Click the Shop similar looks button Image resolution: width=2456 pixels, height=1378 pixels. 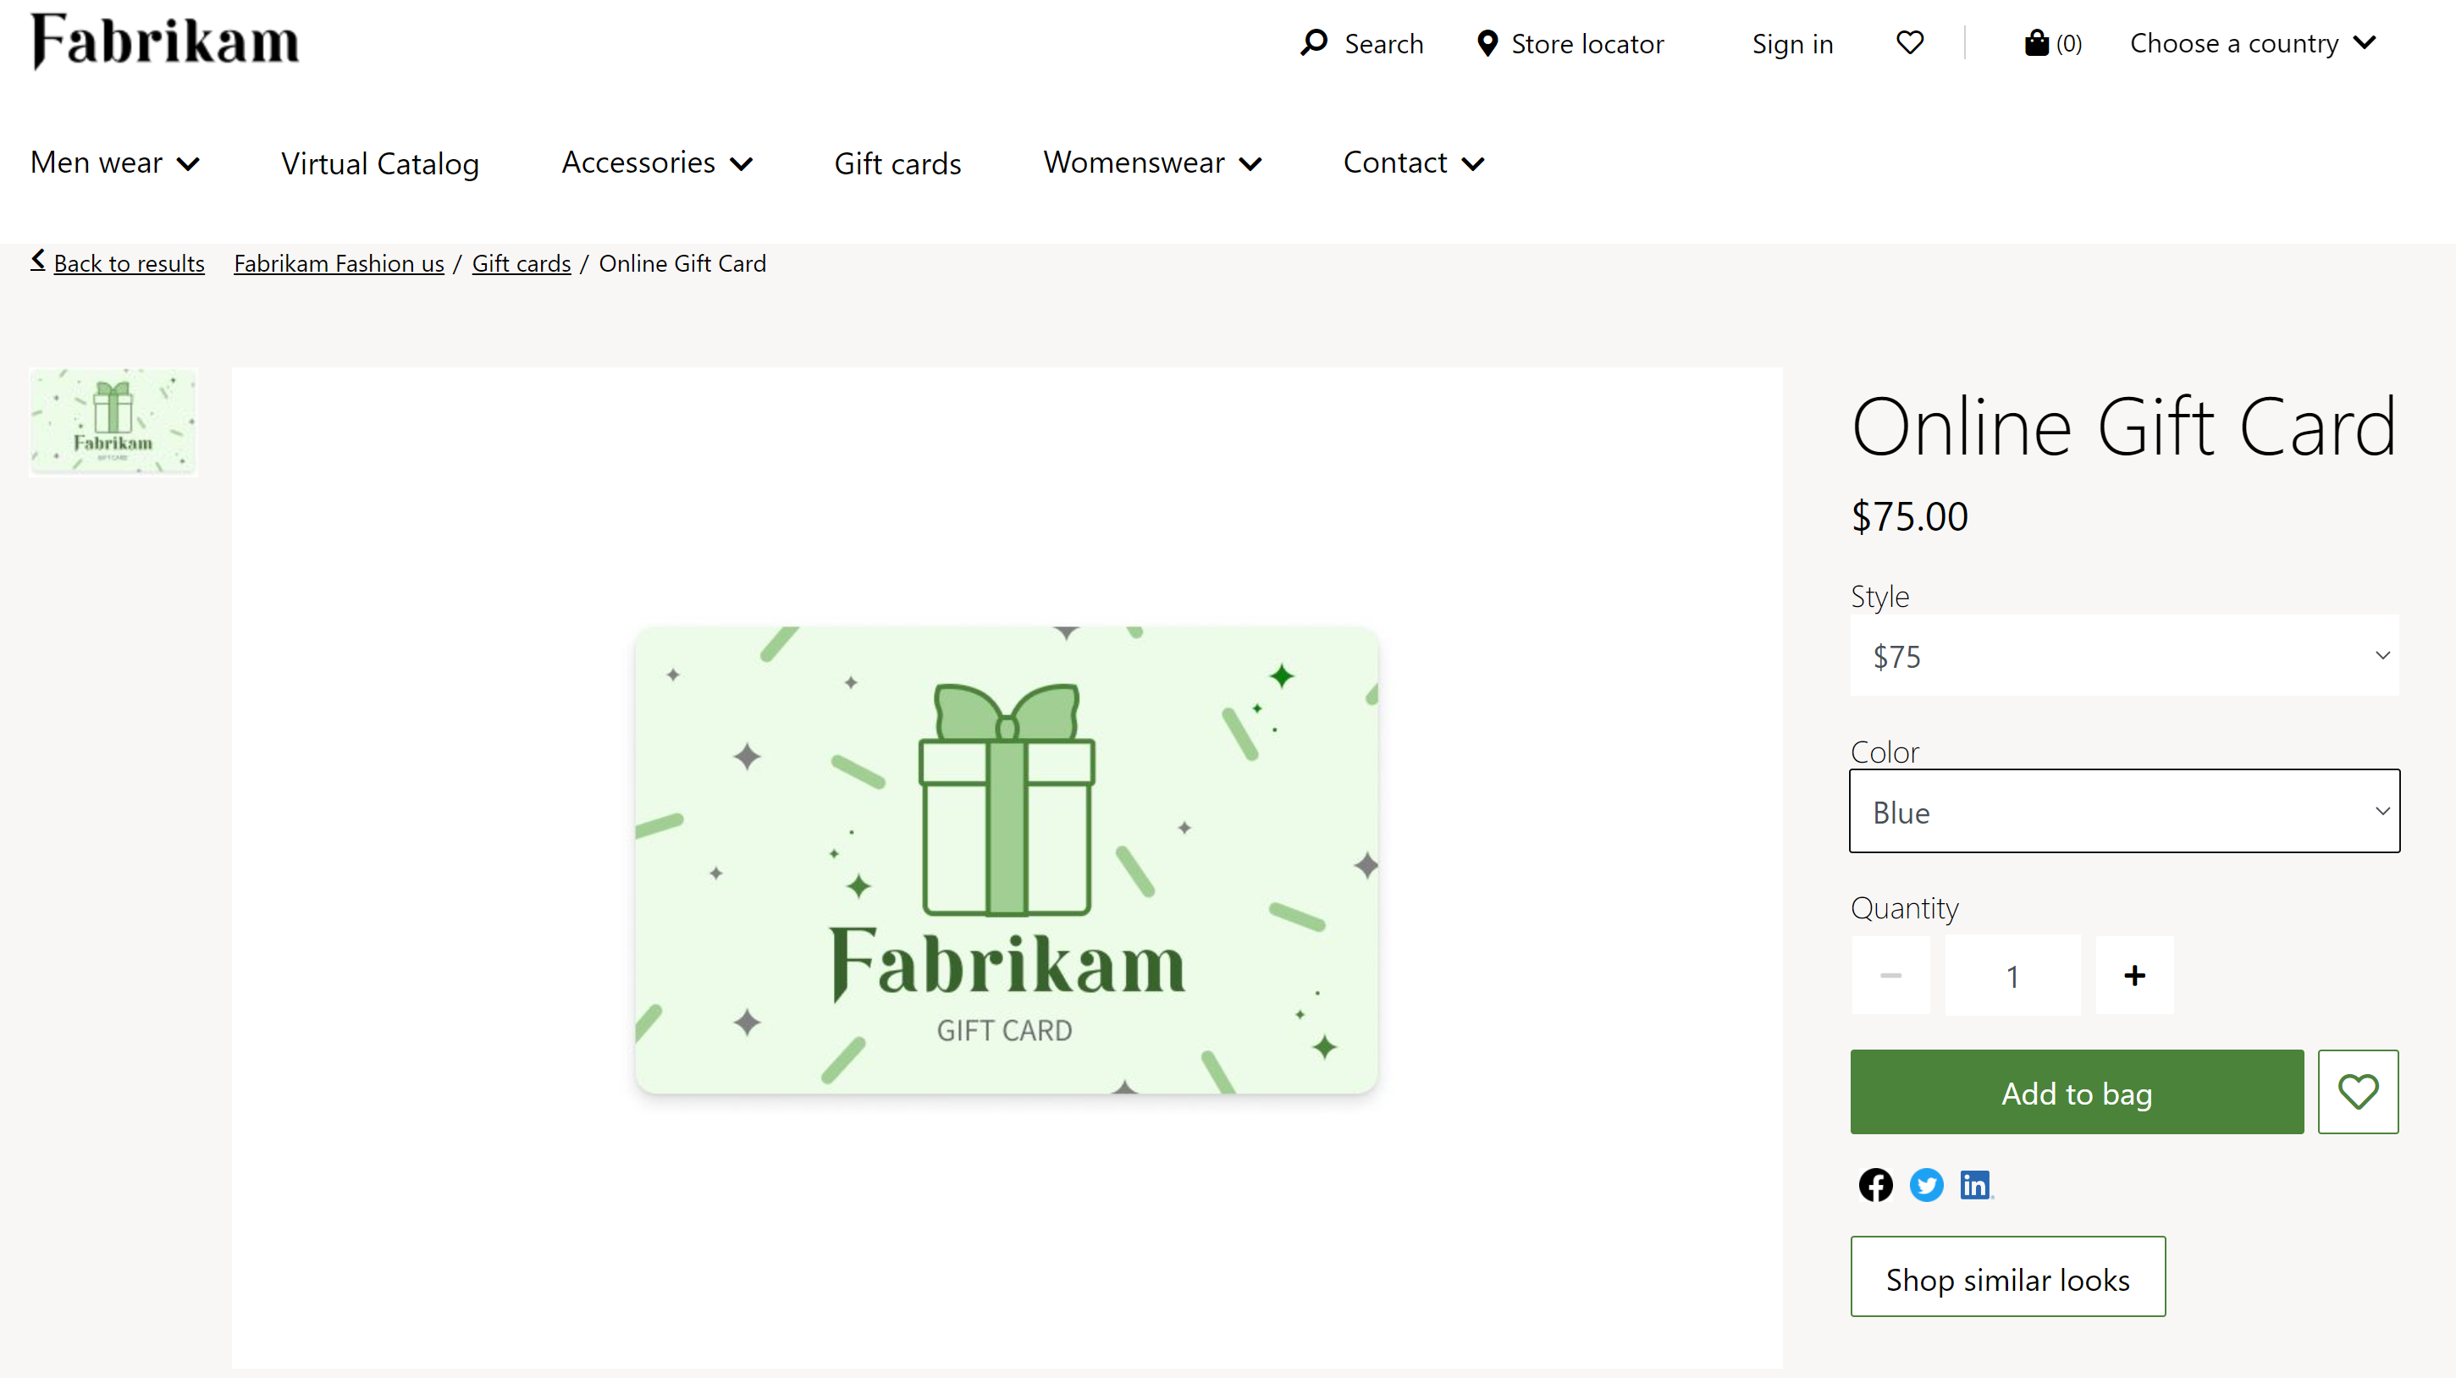click(x=2007, y=1276)
